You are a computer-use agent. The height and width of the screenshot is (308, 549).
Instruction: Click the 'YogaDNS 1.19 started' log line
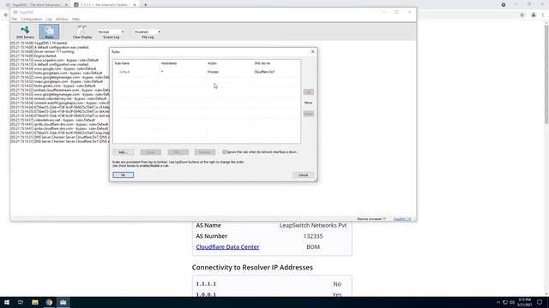pyautogui.click(x=39, y=43)
